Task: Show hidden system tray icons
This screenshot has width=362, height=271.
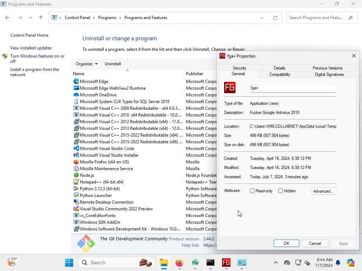Action: 276,263
